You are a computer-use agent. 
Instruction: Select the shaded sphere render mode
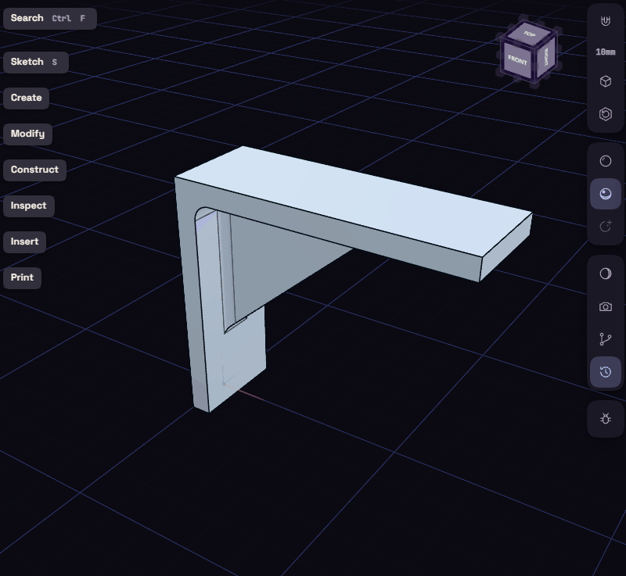[605, 194]
